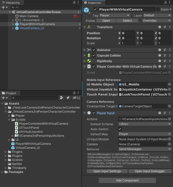The height and width of the screenshot is (187, 173).
Task: Open the Project create plus menu
Action: tap(5, 98)
